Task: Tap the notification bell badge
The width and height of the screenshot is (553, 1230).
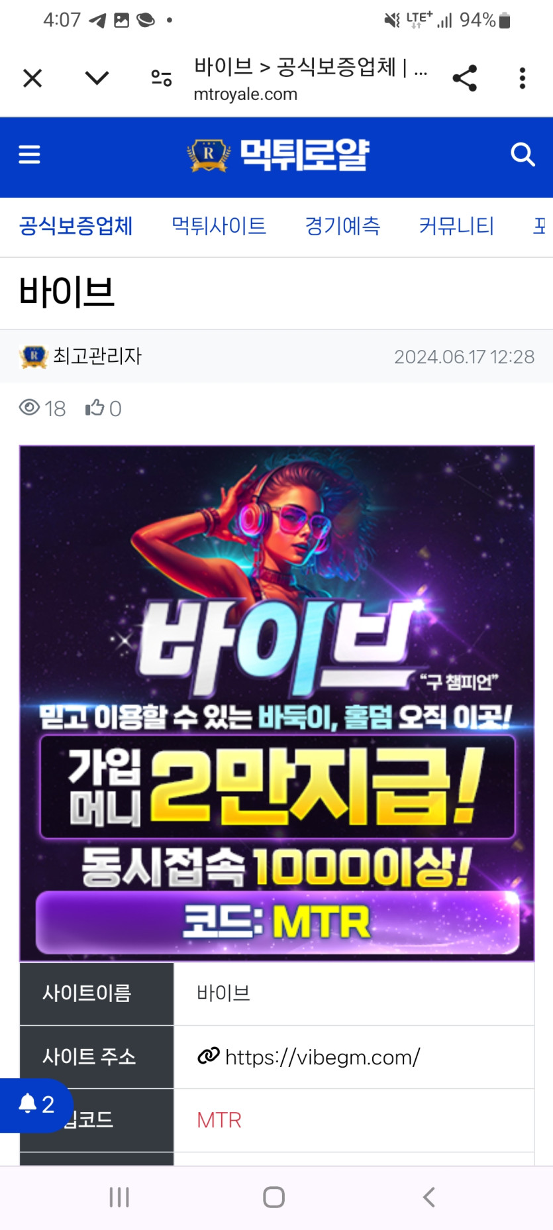Action: (36, 1105)
